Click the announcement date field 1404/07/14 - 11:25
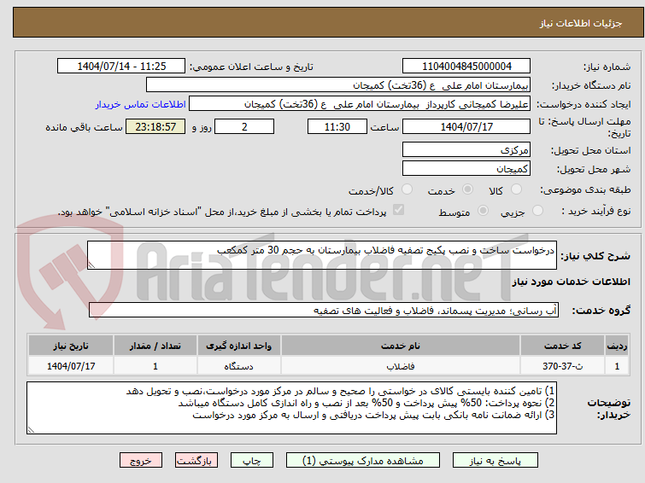645x483 pixels. [121, 67]
